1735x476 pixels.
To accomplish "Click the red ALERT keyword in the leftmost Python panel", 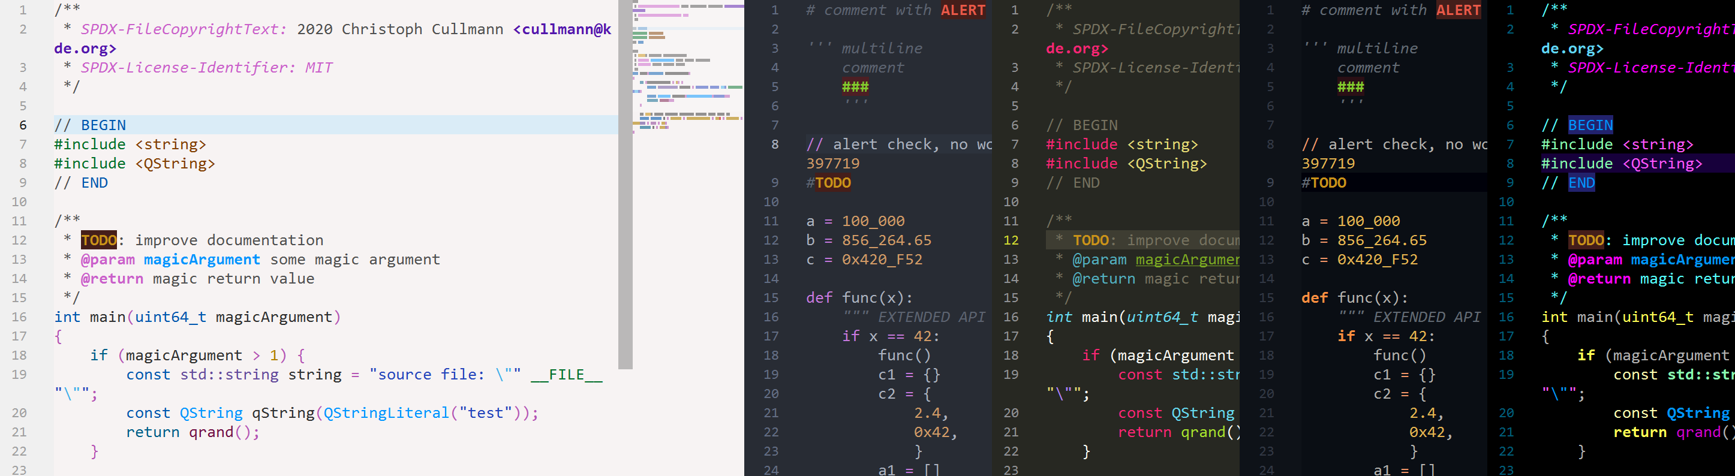I will [963, 10].
